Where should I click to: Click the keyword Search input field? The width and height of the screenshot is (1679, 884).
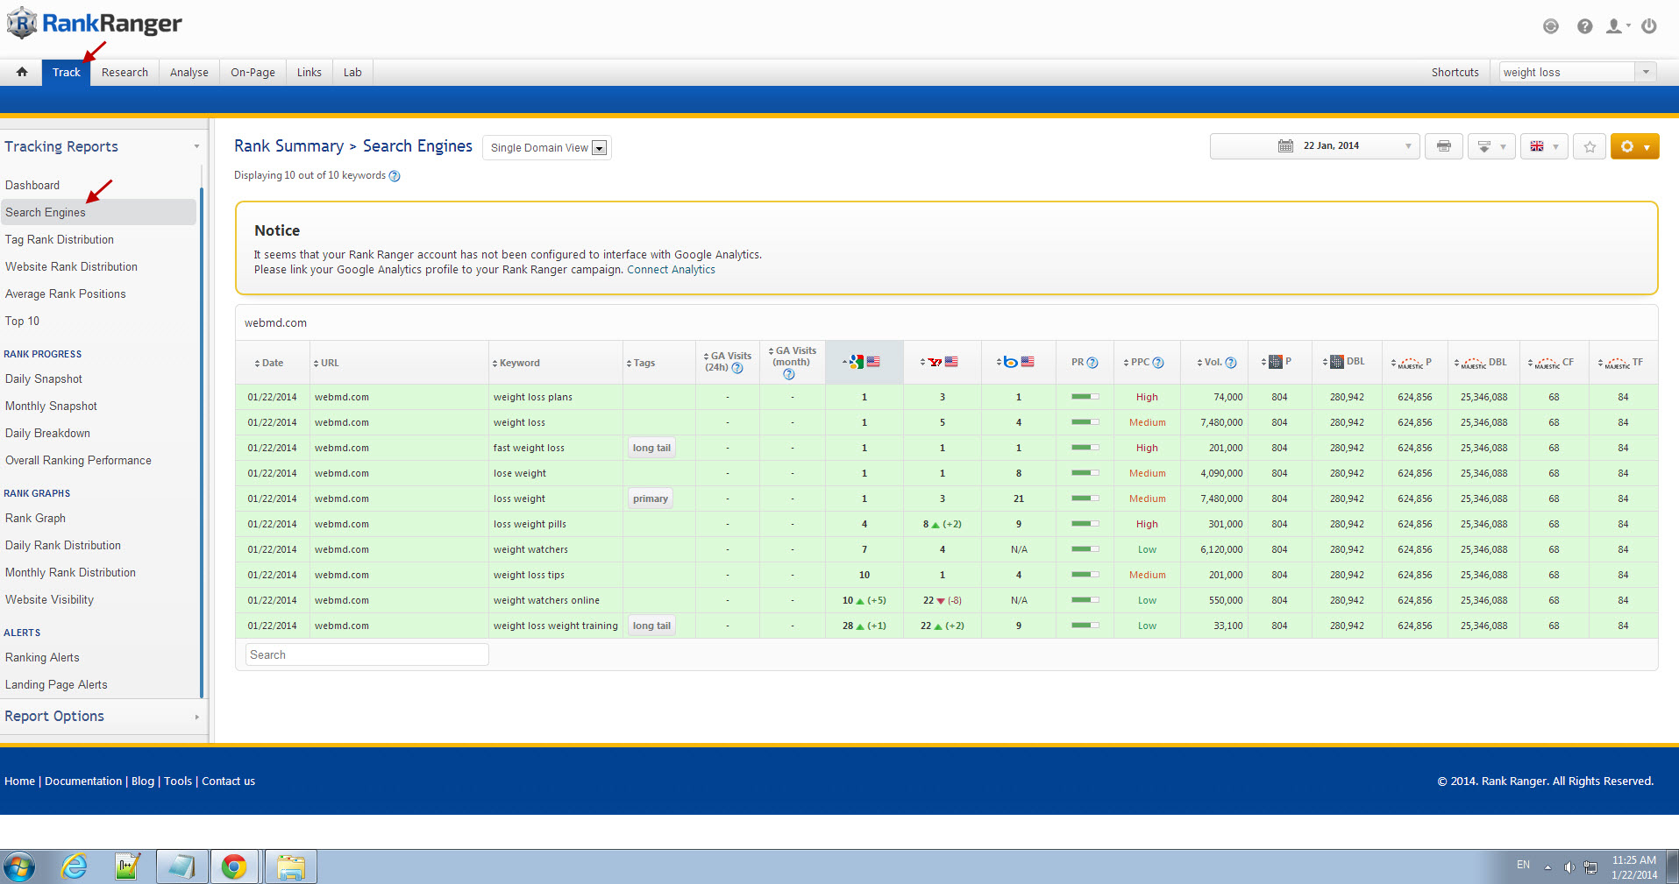pyautogui.click(x=366, y=654)
